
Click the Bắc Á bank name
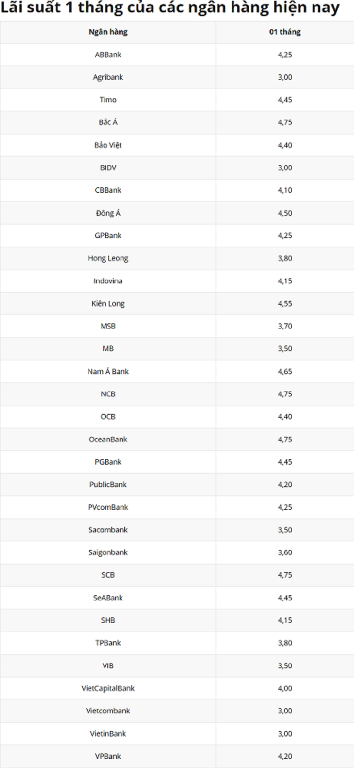tap(108, 122)
